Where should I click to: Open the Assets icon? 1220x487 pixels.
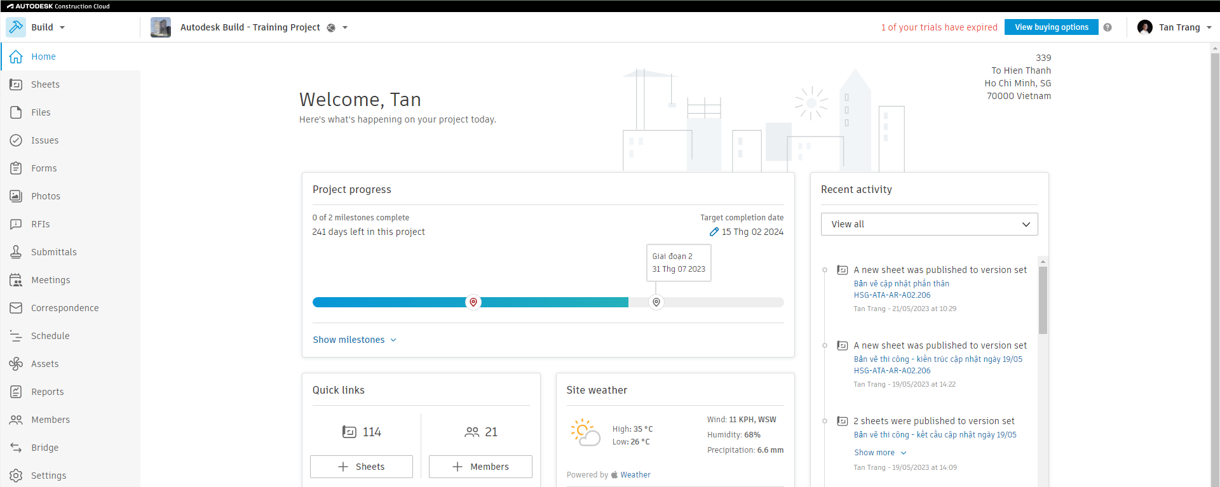point(16,364)
